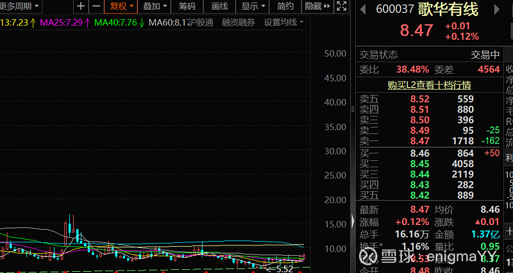The height and width of the screenshot is (273, 513).
Task: Select 卖五 ask price 8.52
Action: (x=420, y=99)
